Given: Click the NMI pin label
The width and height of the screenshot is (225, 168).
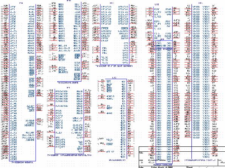Looking at the screenshot, I should point(57,137).
